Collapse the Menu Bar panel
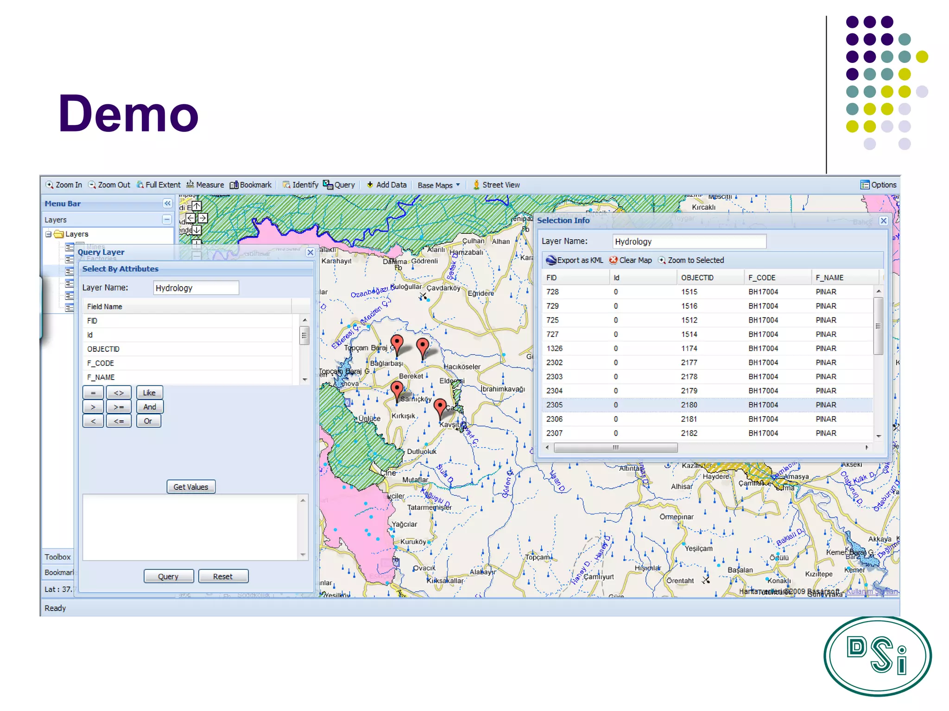949x711 pixels. click(x=167, y=203)
